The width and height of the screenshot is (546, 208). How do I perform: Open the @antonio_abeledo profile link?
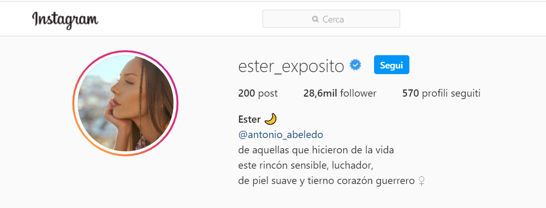(x=280, y=134)
